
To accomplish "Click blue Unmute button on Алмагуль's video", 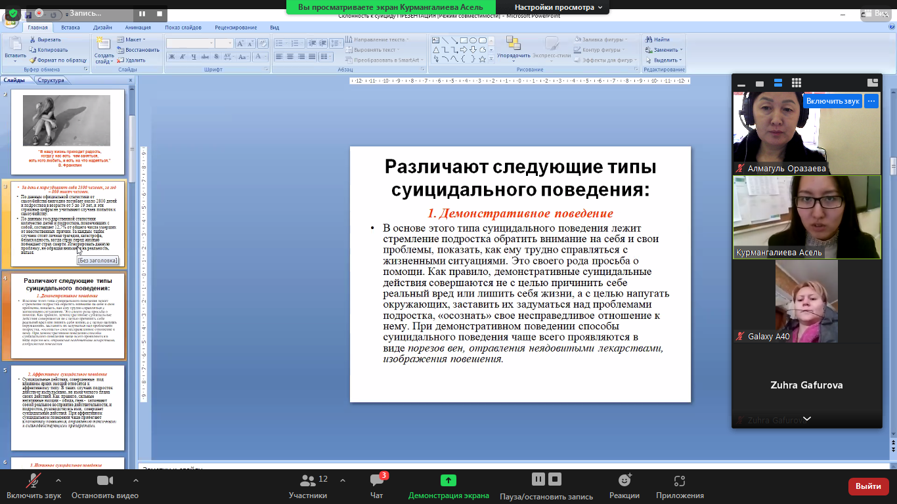I will [833, 101].
